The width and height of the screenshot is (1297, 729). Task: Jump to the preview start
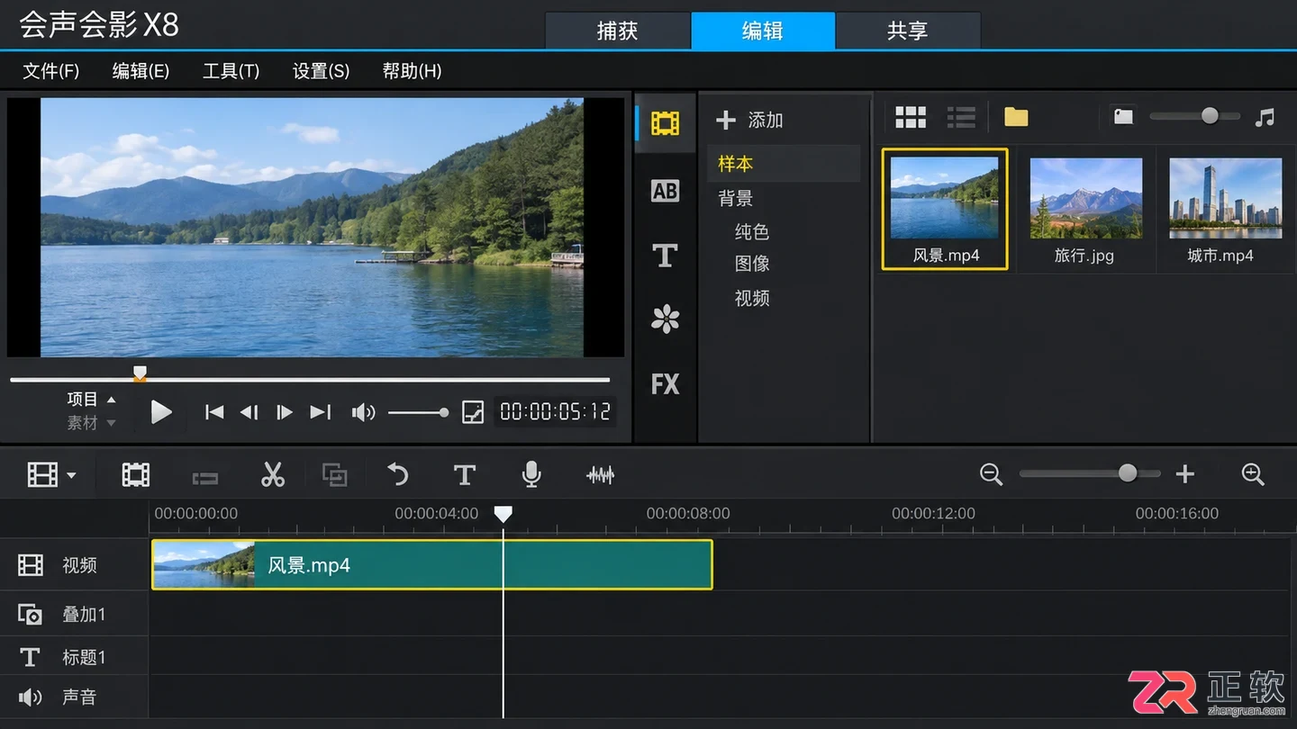tap(214, 412)
